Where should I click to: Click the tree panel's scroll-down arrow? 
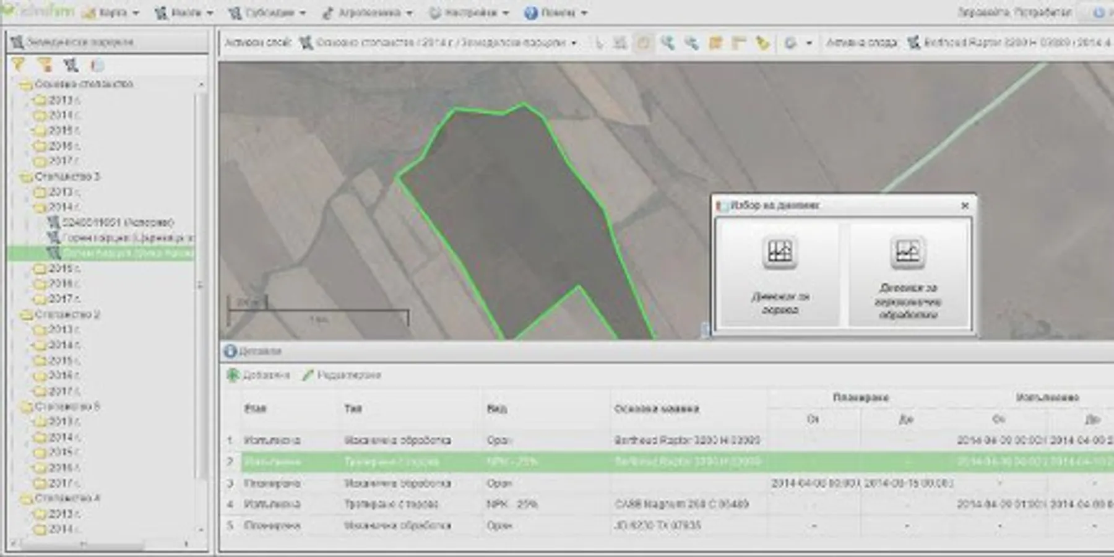pyautogui.click(x=201, y=530)
